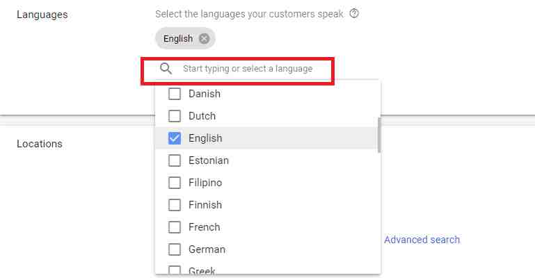Check the Danish checkbox
Viewport: 535px width, 280px height.
(x=175, y=94)
